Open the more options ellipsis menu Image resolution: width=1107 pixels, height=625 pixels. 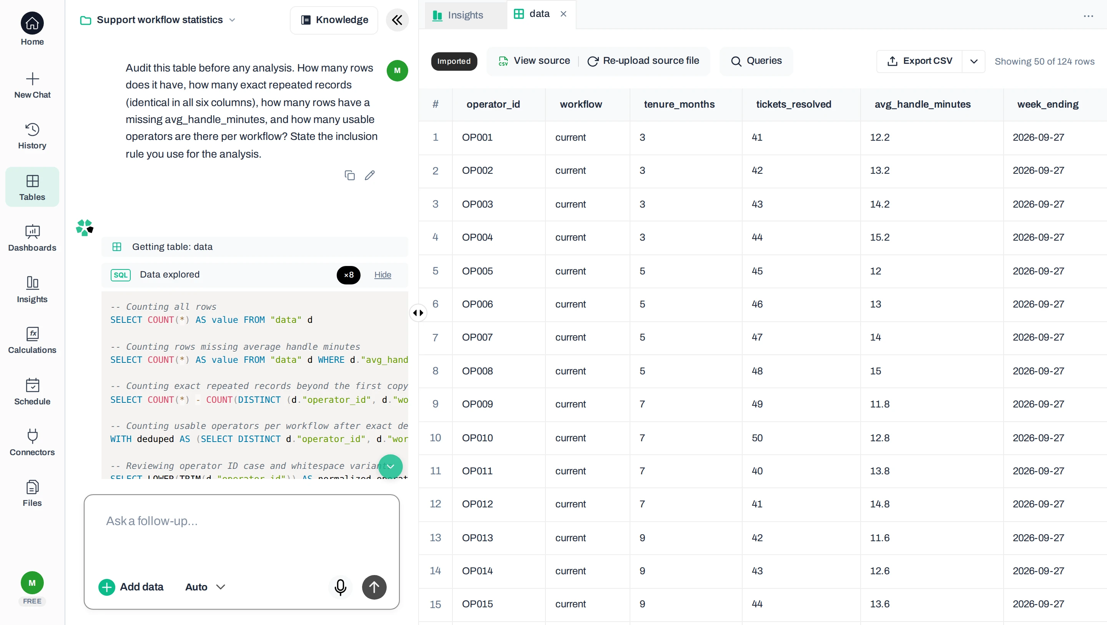[1089, 16]
